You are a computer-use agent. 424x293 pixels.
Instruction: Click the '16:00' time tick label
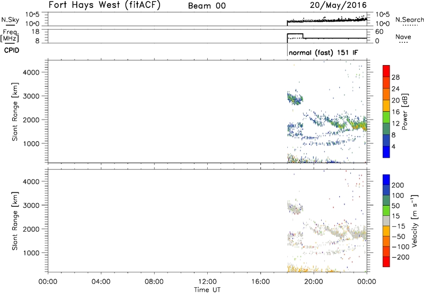[x=260, y=282]
